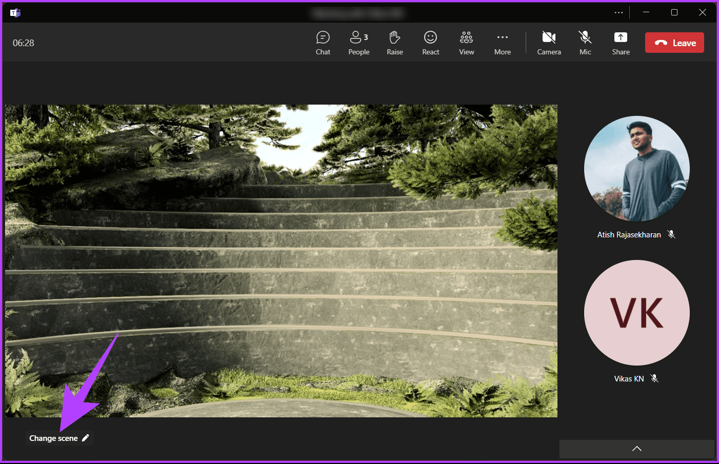Click the Atish Rajasekharan name label
This screenshot has height=464, width=719.
629,235
